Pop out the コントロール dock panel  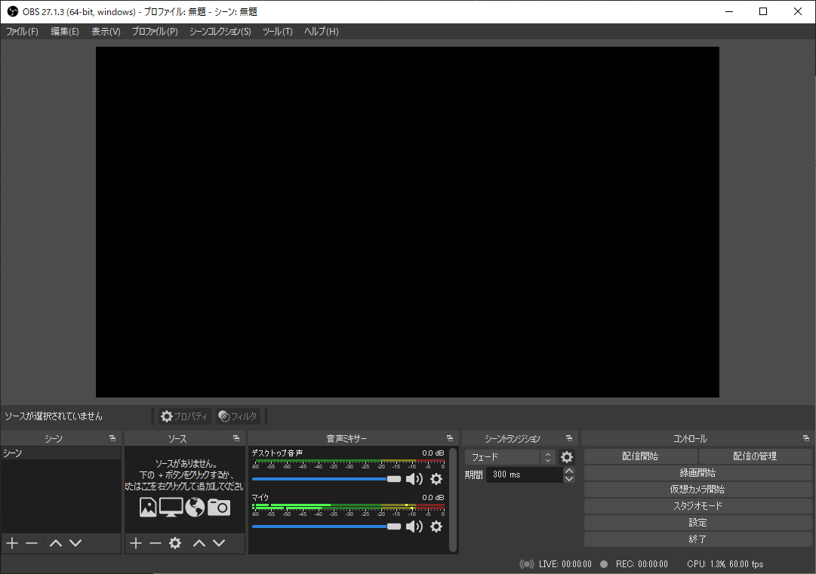pyautogui.click(x=806, y=438)
